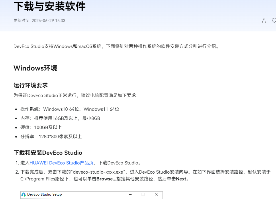Click the 内存 requirement line

[60, 118]
